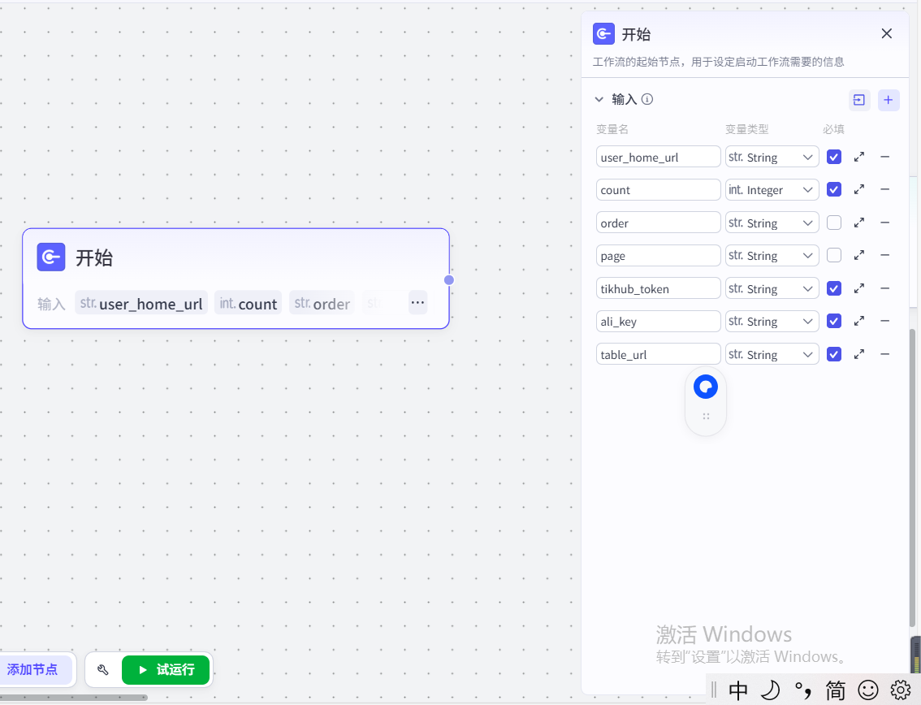Viewport: 921px width, 705px height.
Task: Check the required box for page
Action: (x=834, y=255)
